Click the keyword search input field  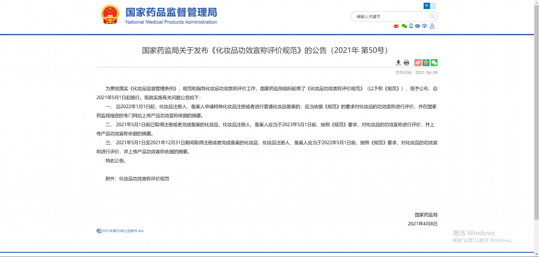coord(388,16)
